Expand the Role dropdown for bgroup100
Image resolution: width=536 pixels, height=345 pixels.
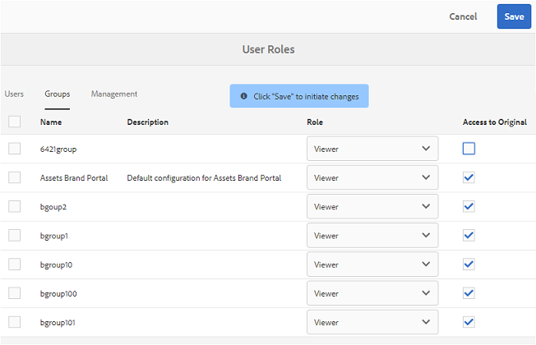(372, 293)
